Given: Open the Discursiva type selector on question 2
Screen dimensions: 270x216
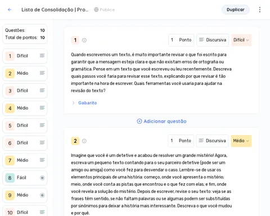Looking at the screenshot, I should [x=213, y=141].
